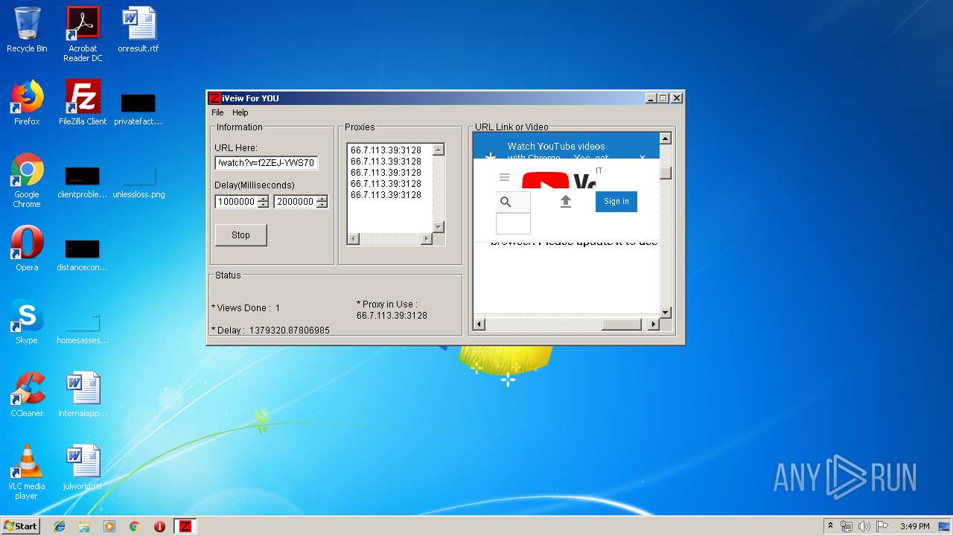
Task: Open Windows Media Player from the taskbar
Action: tap(109, 526)
